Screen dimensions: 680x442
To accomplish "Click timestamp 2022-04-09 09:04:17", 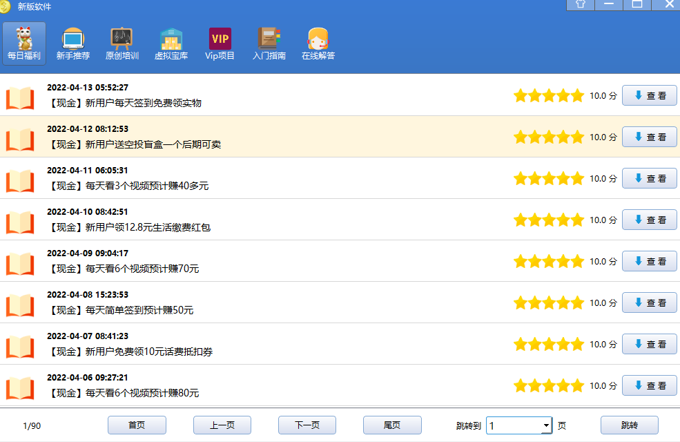I will [x=88, y=253].
